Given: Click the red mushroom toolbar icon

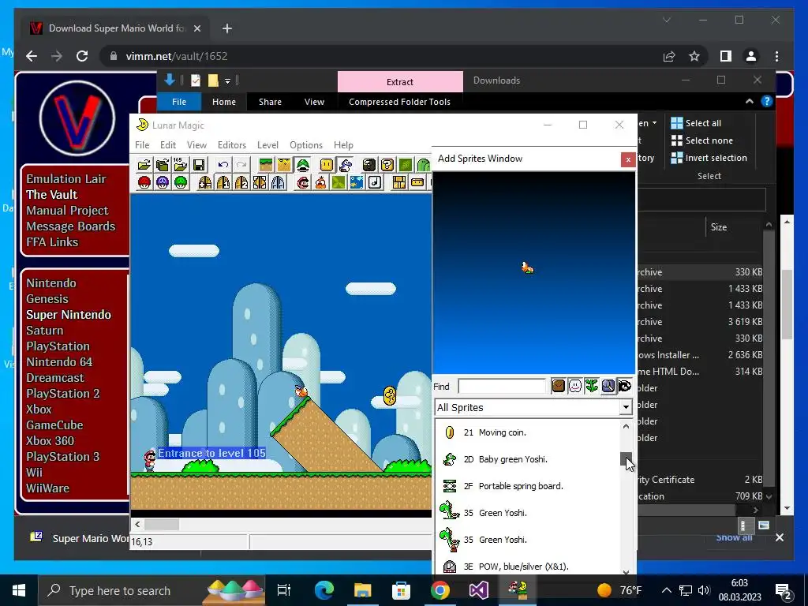Looking at the screenshot, I should point(144,182).
